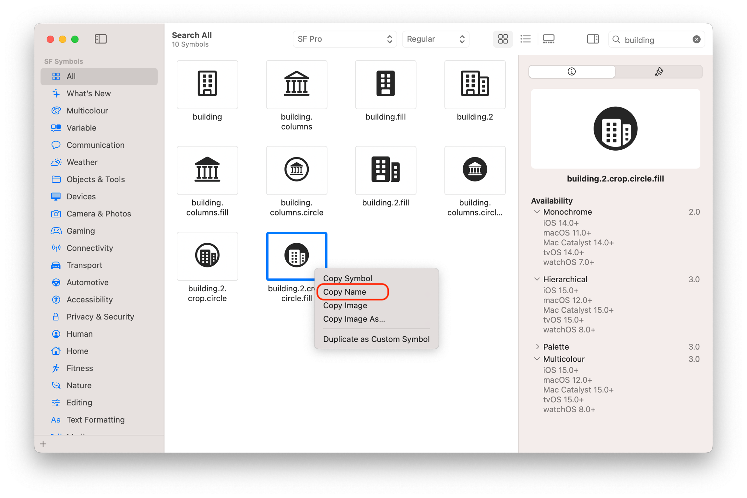Select the building.2 symbol
This screenshot has height=498, width=747.
475,85
